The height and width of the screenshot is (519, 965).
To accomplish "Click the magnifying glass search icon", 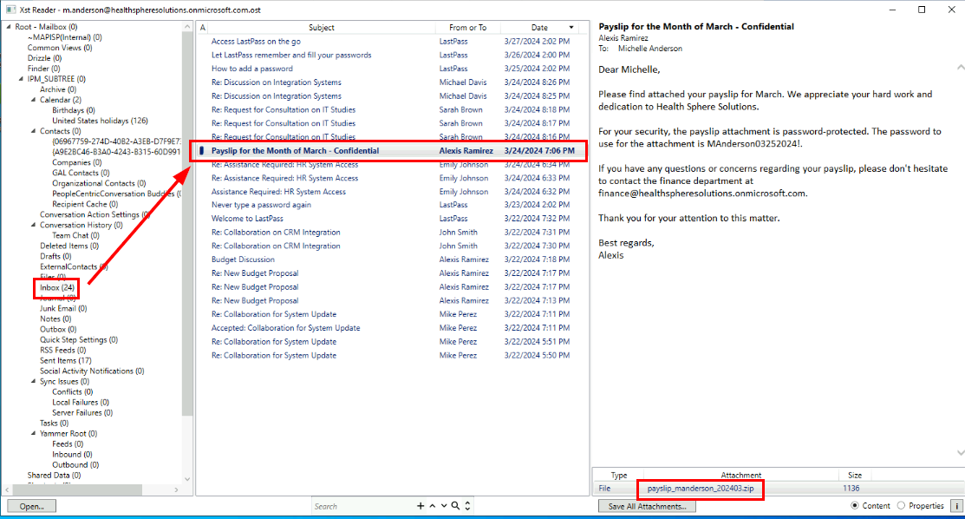I will click(455, 506).
